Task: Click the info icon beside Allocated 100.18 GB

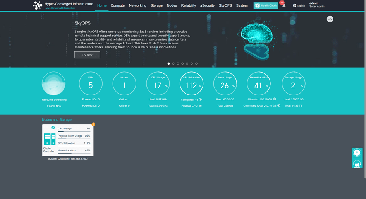Action: click(275, 99)
